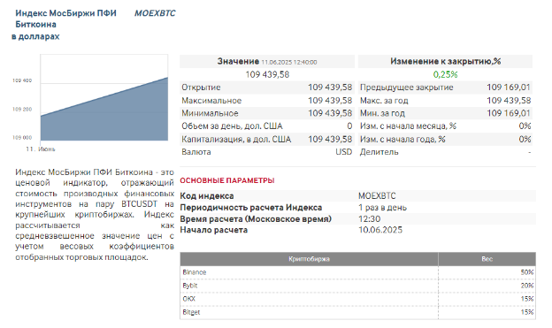Click the green 0,25% change value

(x=445, y=74)
